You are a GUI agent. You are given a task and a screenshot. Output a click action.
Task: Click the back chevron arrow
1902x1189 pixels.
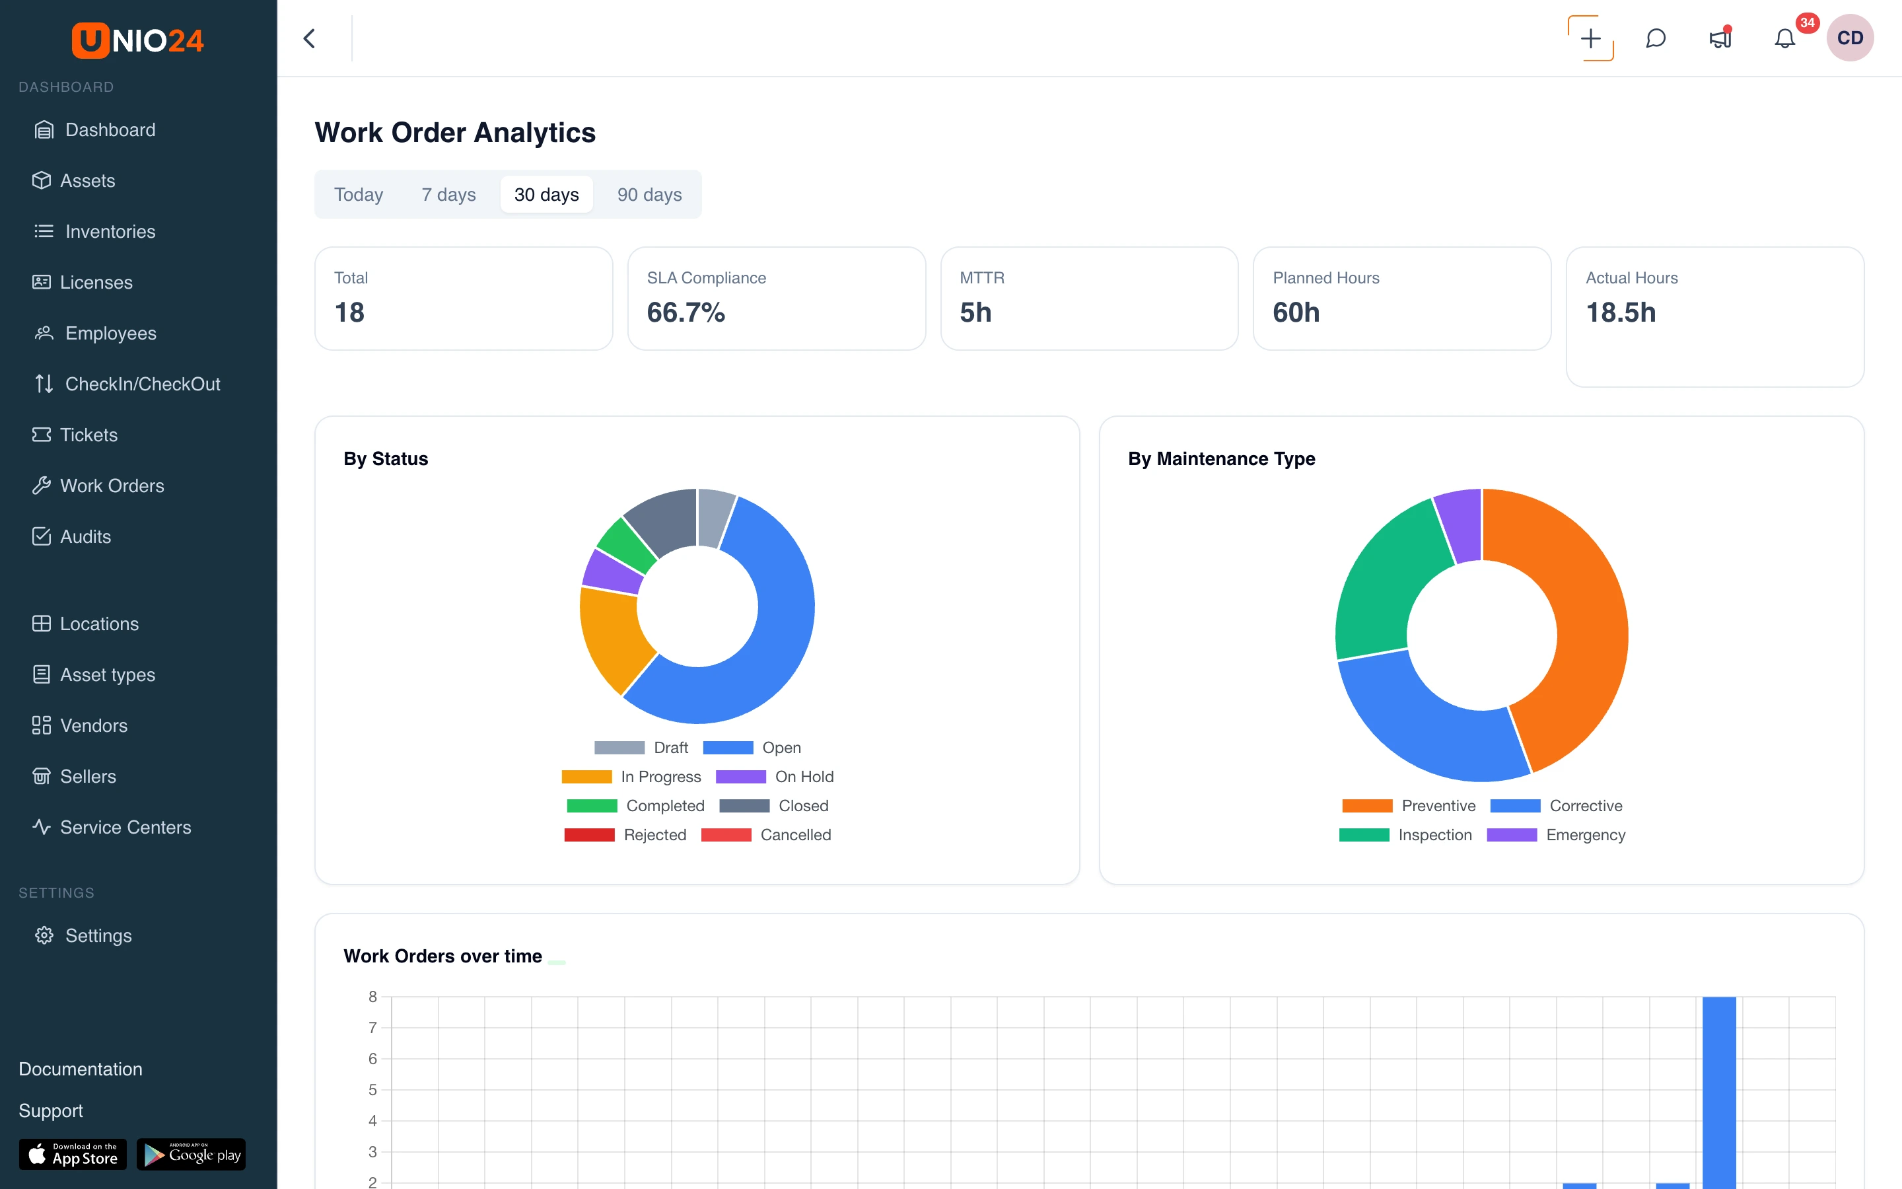[x=309, y=38]
